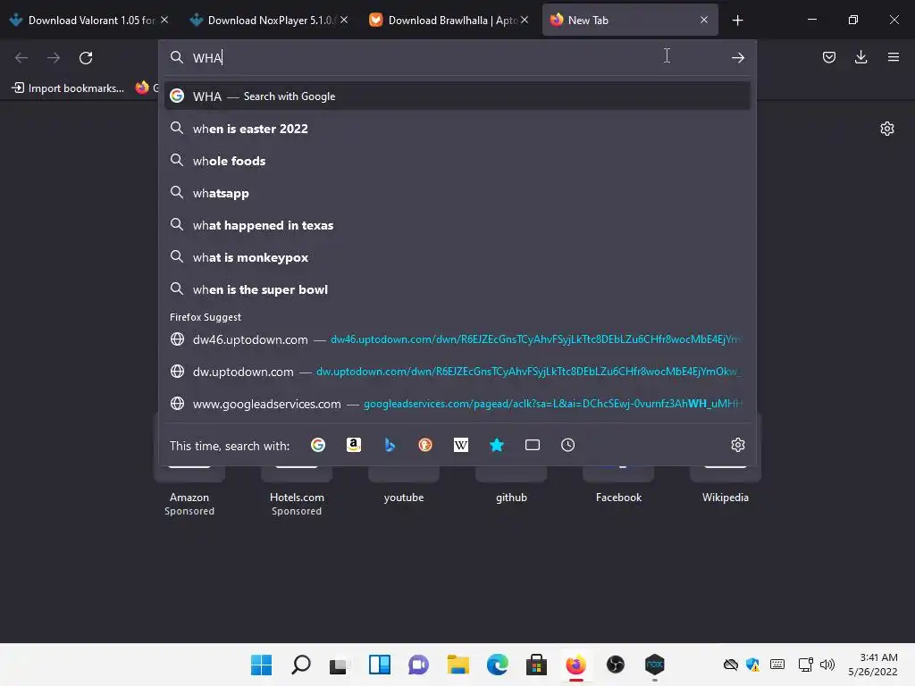The height and width of the screenshot is (686, 915).
Task: Open Nox app from taskbar
Action: [x=655, y=665]
